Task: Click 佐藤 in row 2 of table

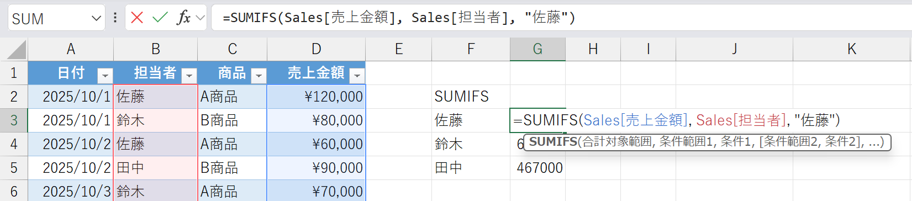Action: coord(156,97)
